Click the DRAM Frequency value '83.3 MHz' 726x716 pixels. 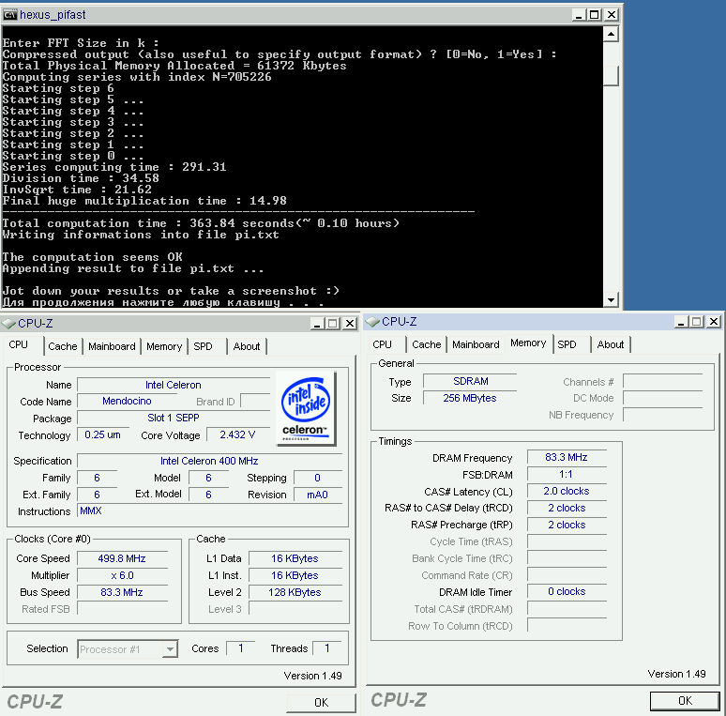point(567,458)
